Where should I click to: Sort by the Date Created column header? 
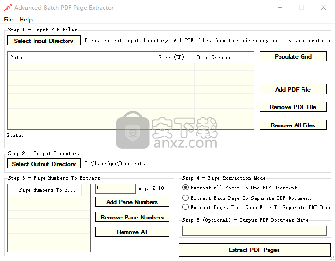point(223,57)
